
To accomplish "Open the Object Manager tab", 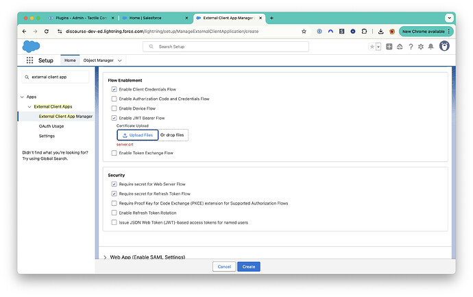I will tap(98, 60).
